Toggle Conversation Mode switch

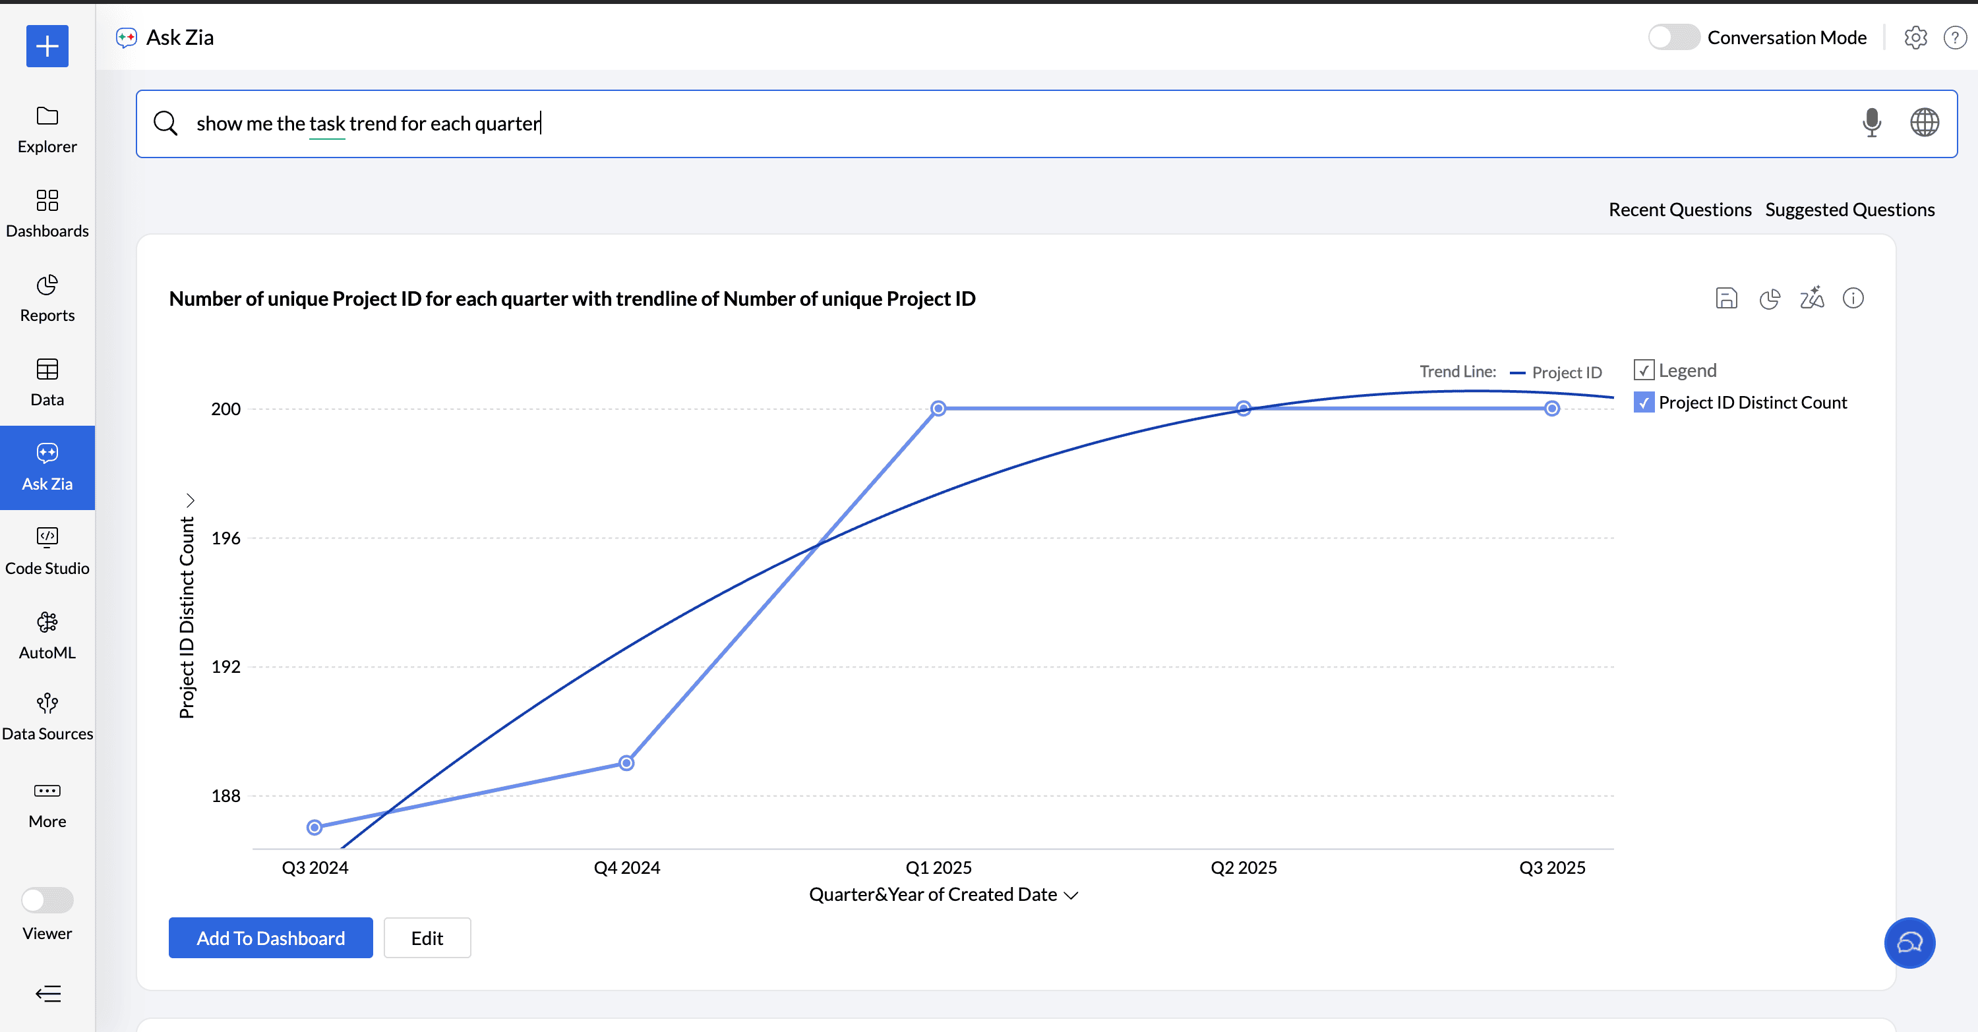point(1673,38)
